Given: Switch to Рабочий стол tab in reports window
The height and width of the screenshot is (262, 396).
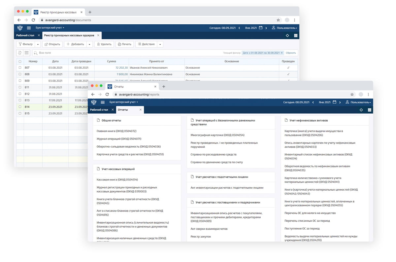Looking at the screenshot, I should (x=99, y=110).
